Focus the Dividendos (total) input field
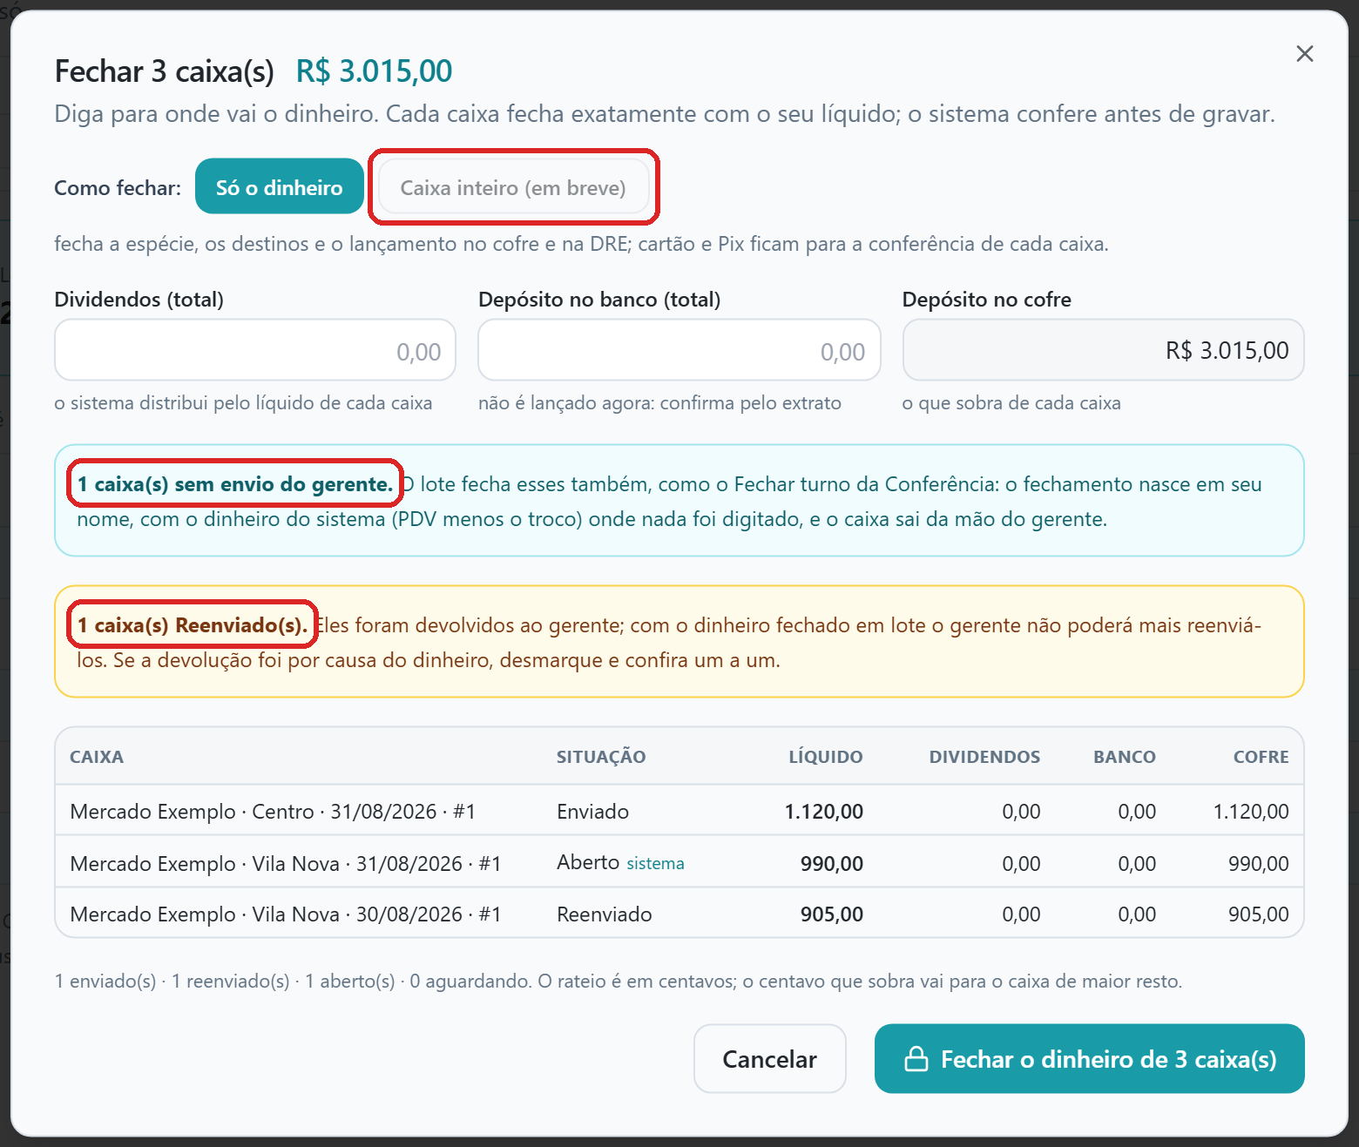Viewport: 1359px width, 1147px height. [255, 350]
